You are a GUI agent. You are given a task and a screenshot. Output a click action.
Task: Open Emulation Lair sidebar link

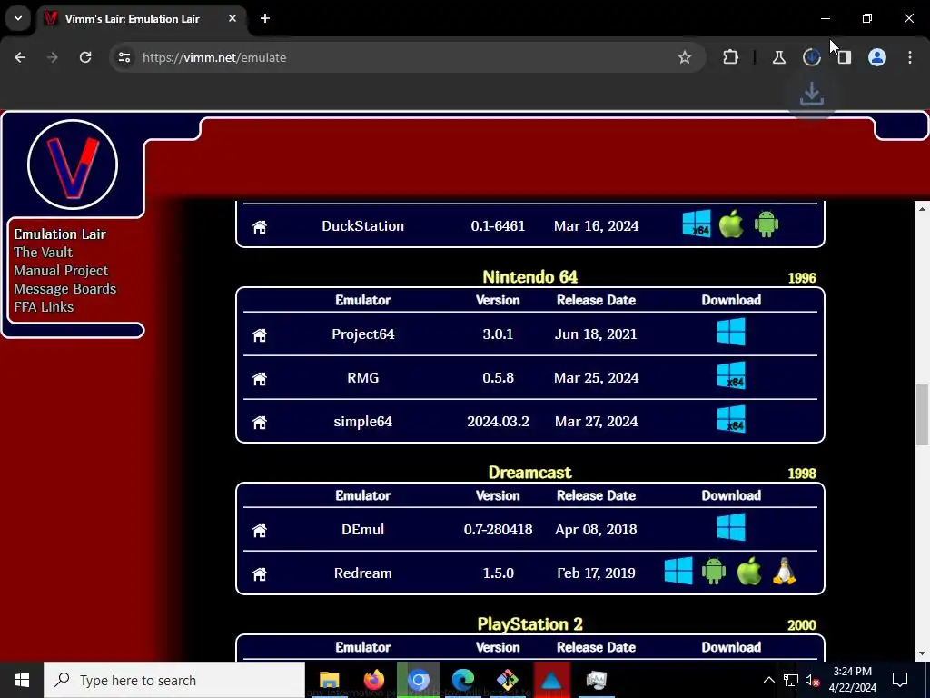click(60, 234)
